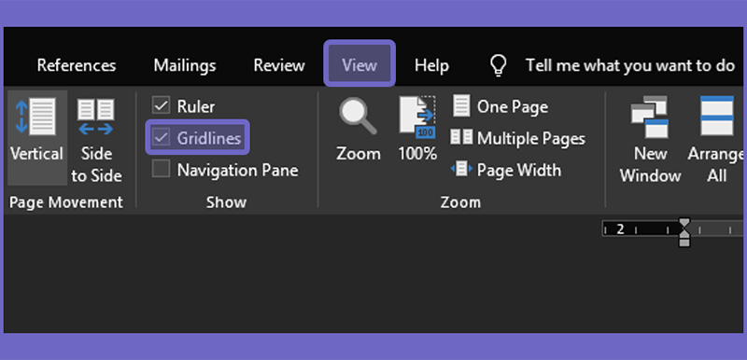Click the Arrange All windows icon

point(716,116)
